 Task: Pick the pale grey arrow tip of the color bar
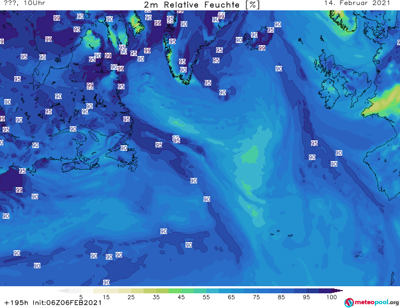click(x=63, y=291)
